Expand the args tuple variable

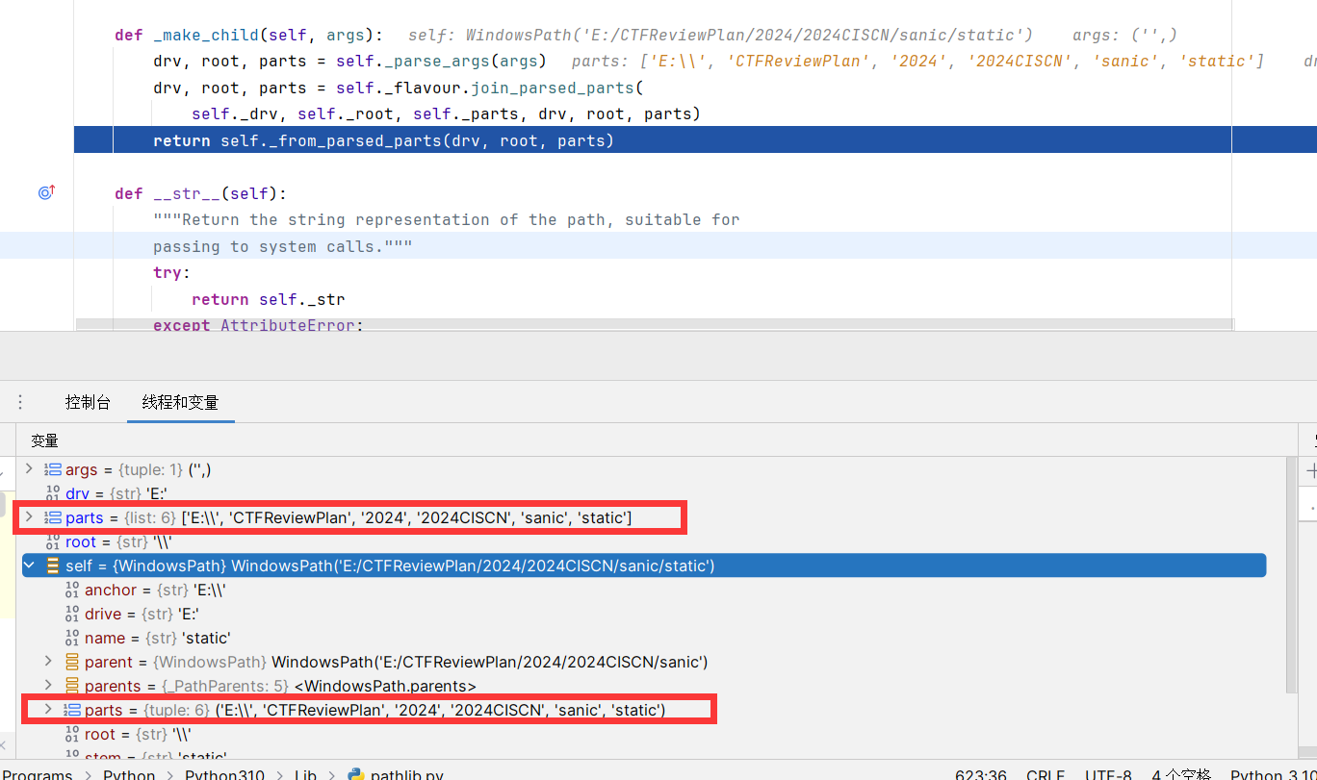pos(29,469)
